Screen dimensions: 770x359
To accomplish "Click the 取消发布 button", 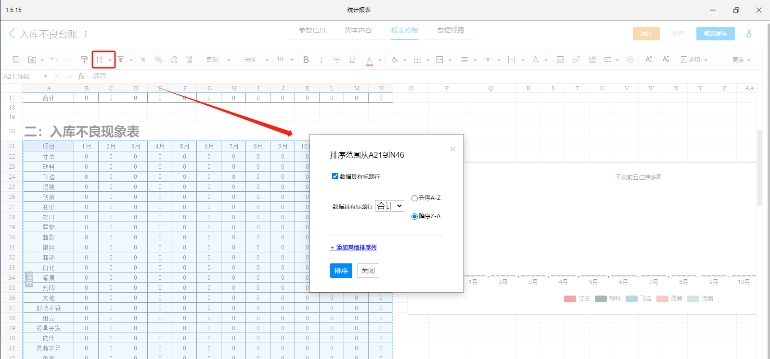I will [716, 34].
